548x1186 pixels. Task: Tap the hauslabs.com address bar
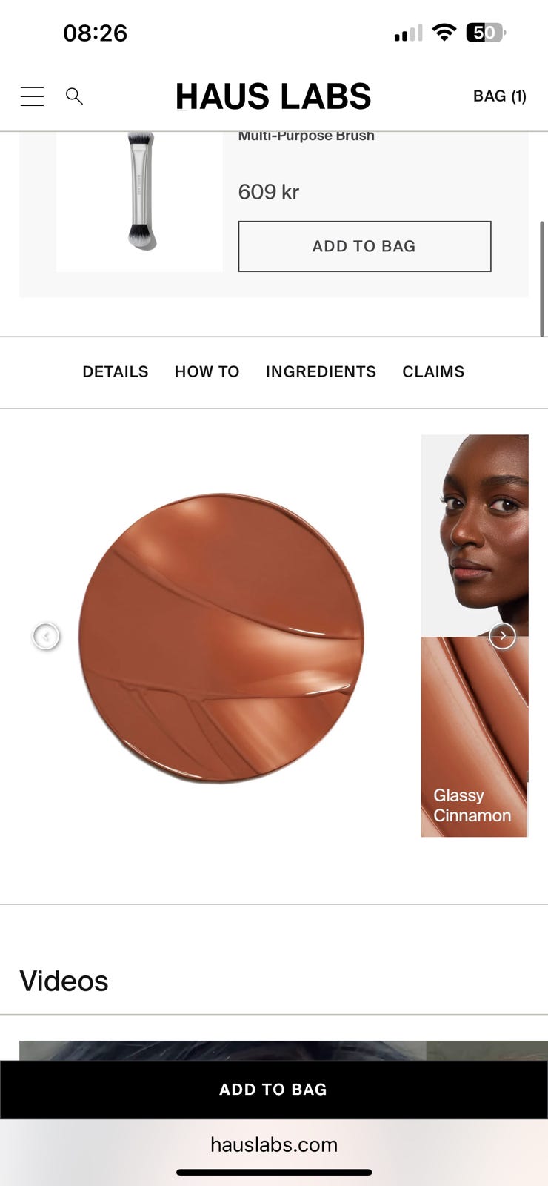(x=274, y=1144)
